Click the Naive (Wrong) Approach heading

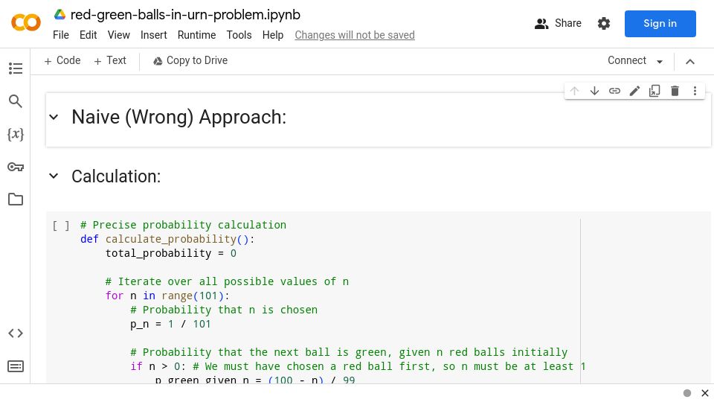179,117
